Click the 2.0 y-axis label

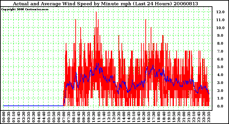pos(220,91)
